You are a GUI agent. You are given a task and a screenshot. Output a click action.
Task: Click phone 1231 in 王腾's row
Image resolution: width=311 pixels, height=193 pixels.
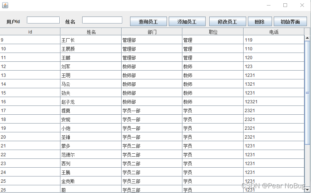pyautogui.click(x=274, y=172)
